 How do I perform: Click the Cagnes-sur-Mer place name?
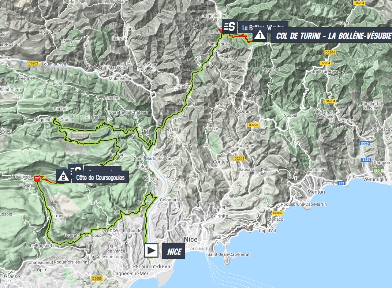coord(130,273)
